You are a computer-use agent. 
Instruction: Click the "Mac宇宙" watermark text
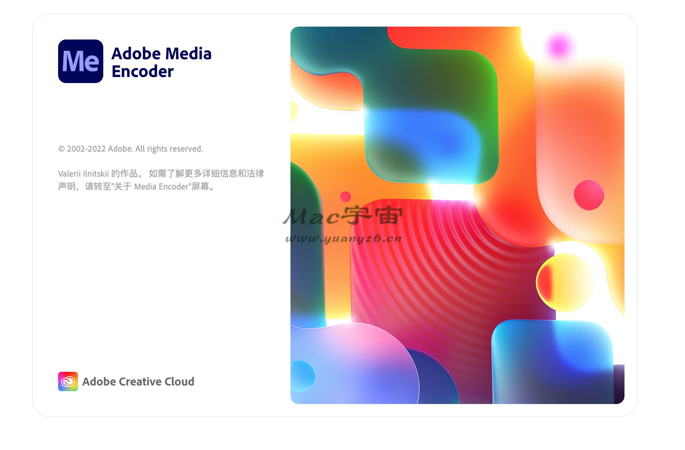click(x=343, y=216)
